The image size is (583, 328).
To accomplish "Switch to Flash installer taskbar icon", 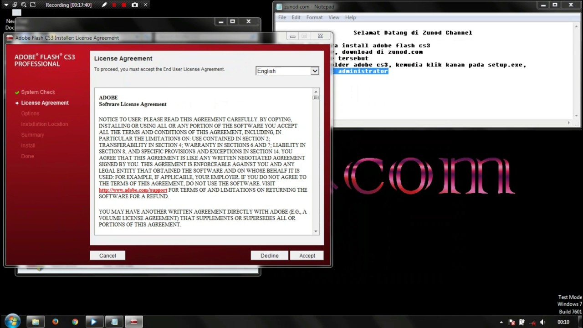I will pyautogui.click(x=134, y=322).
